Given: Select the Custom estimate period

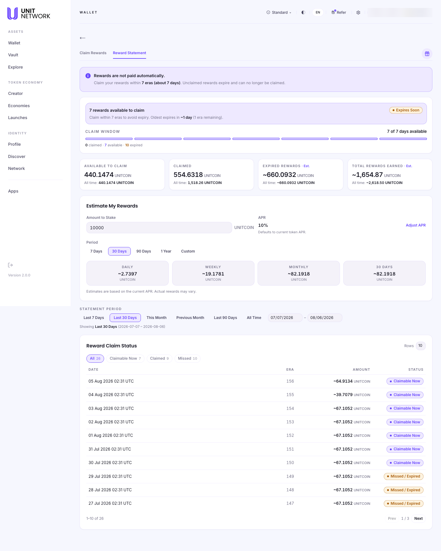Looking at the screenshot, I should (x=188, y=251).
